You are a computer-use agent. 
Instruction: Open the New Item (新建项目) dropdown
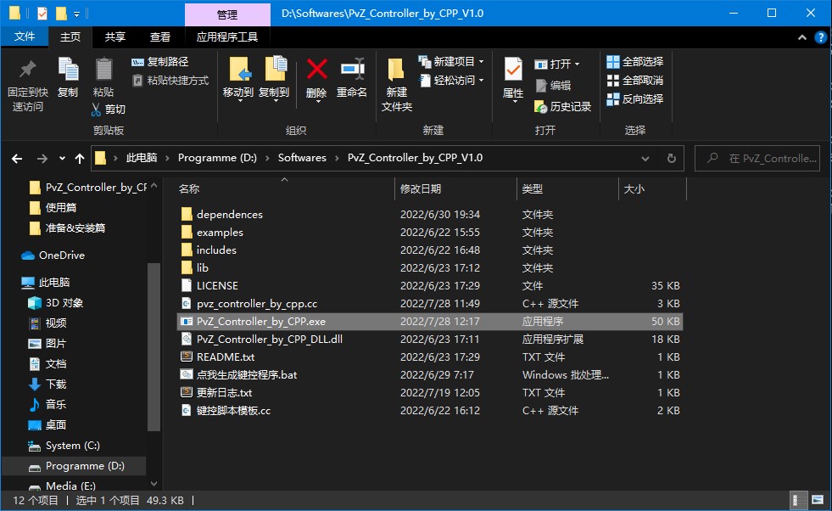coord(452,62)
